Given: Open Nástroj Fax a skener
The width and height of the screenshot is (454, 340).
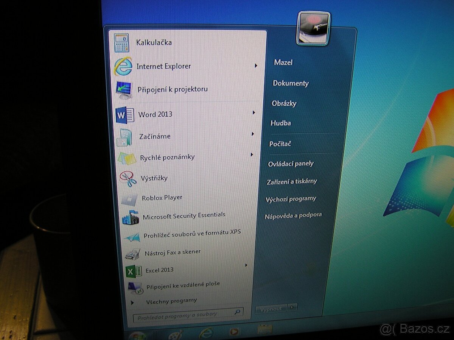Looking at the screenshot, I should (x=172, y=252).
